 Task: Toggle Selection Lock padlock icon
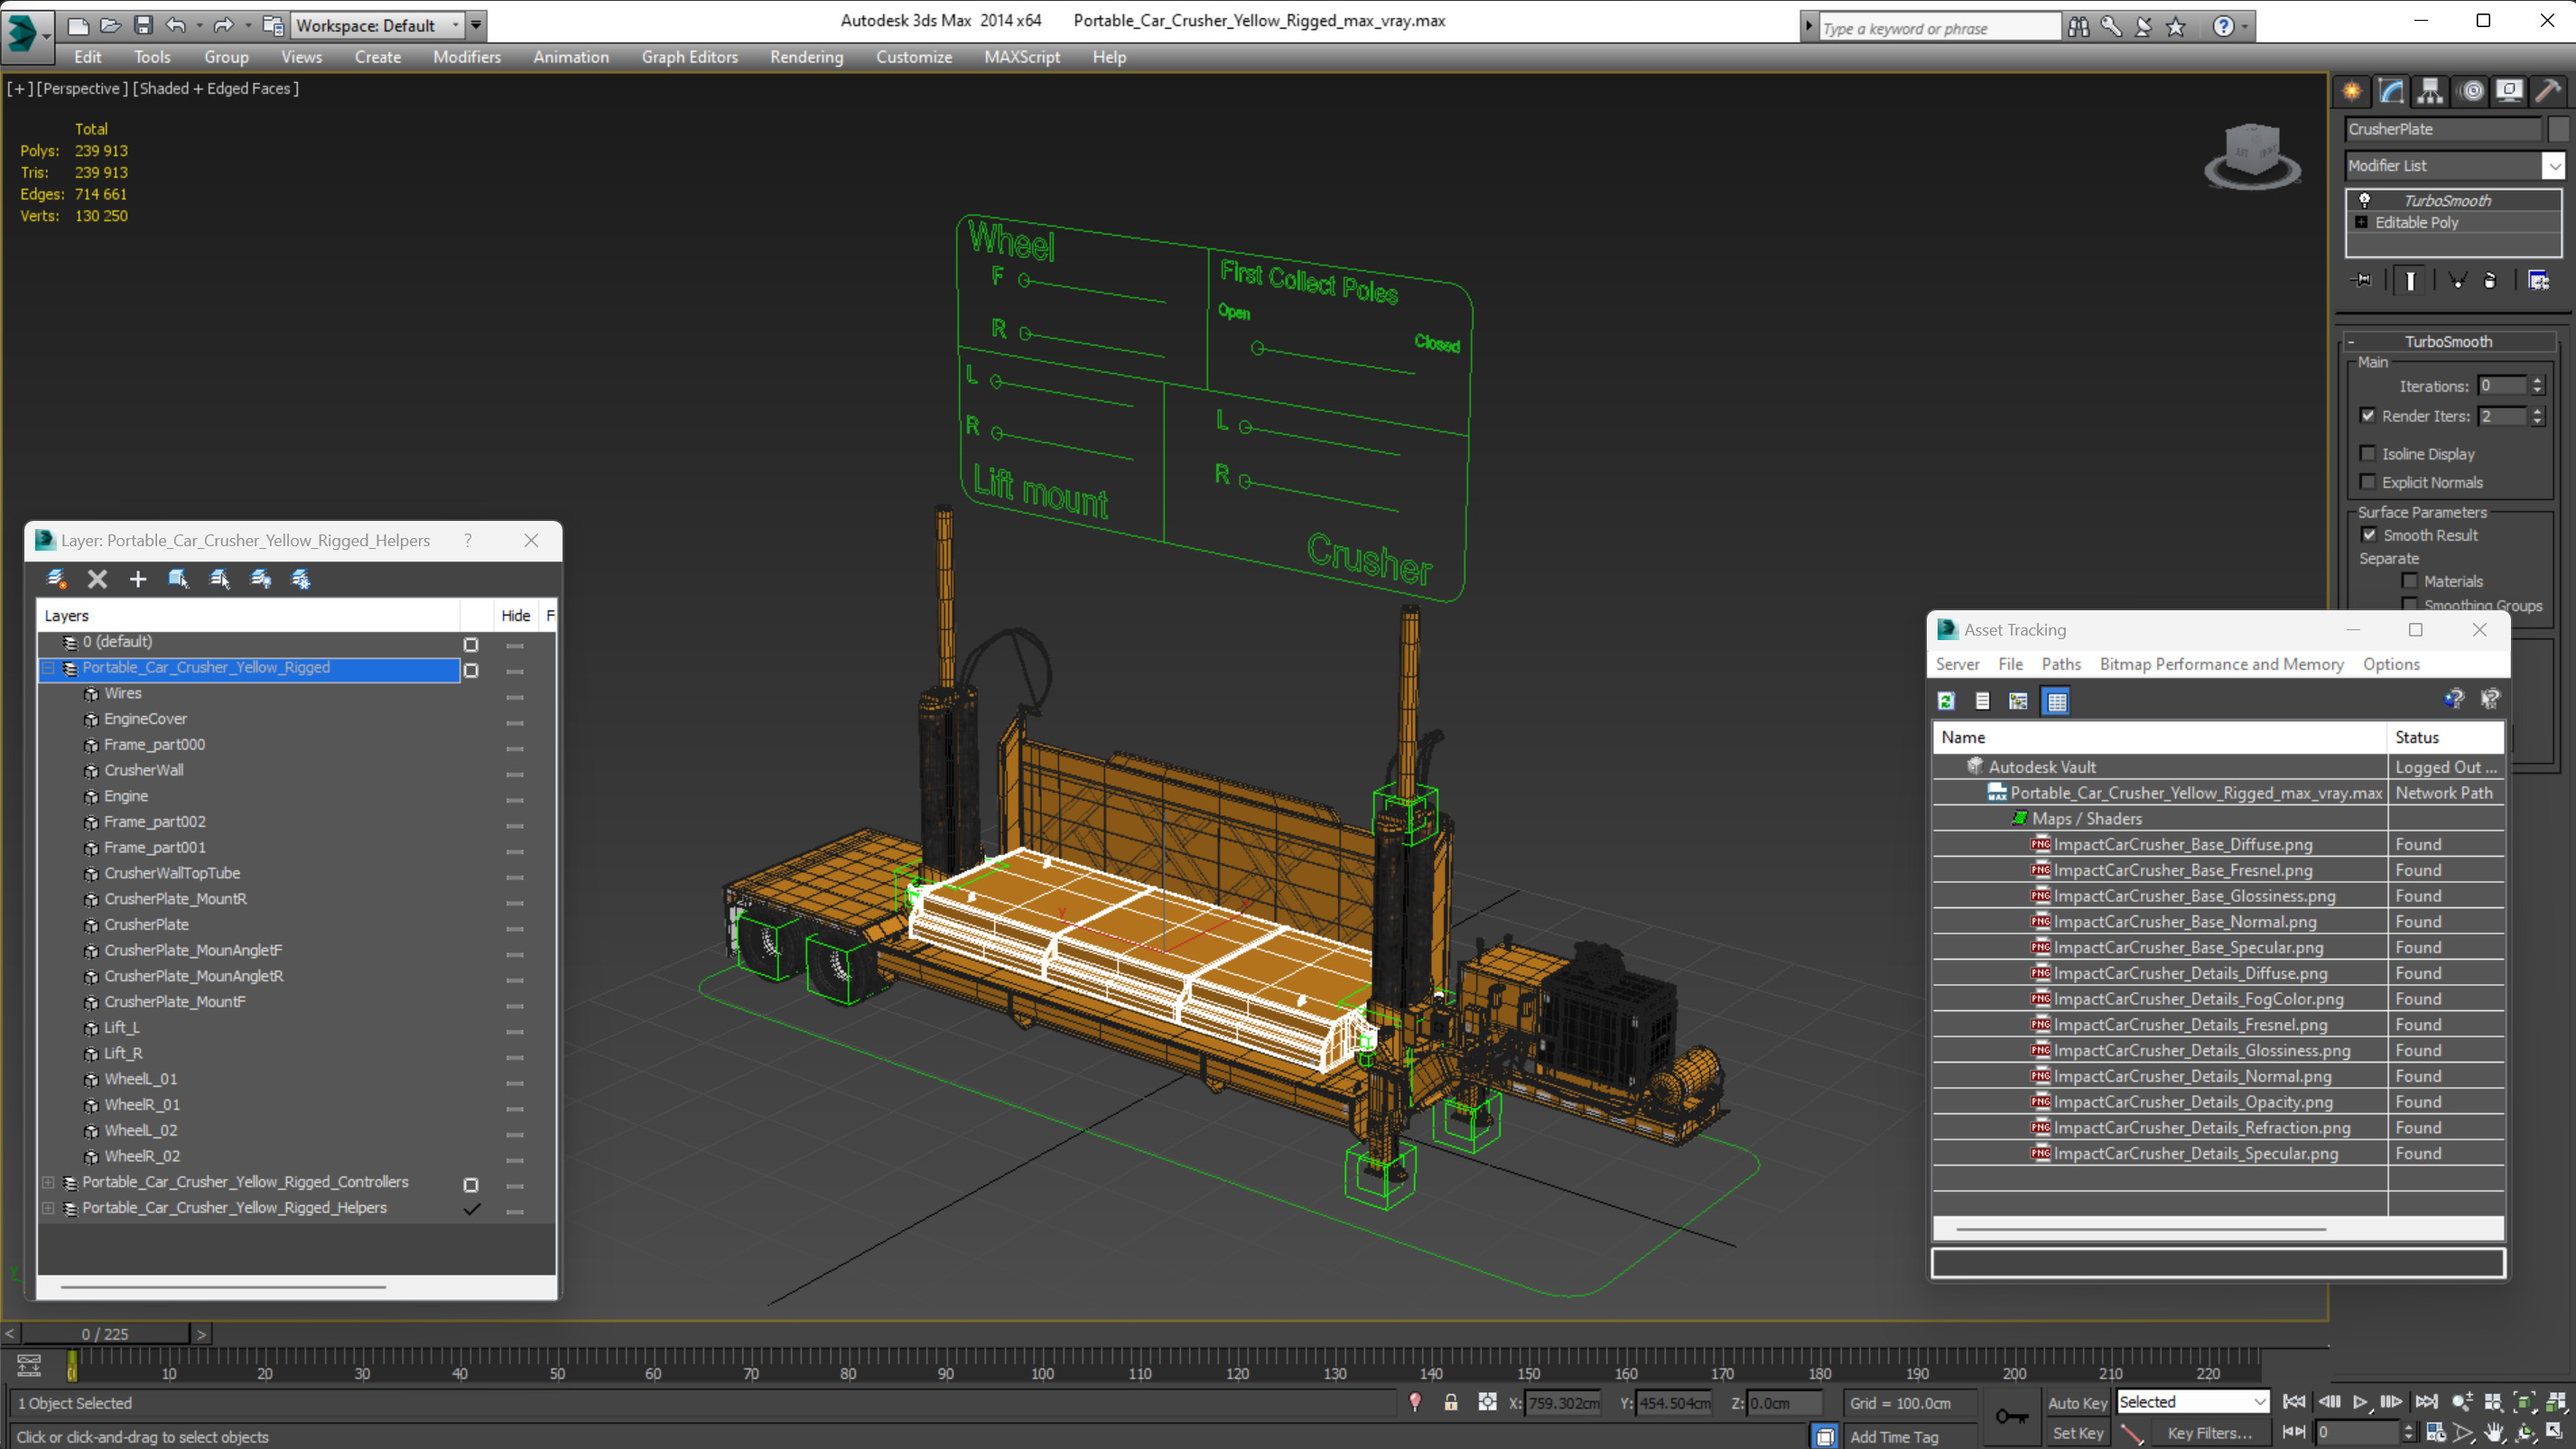[x=1451, y=1403]
